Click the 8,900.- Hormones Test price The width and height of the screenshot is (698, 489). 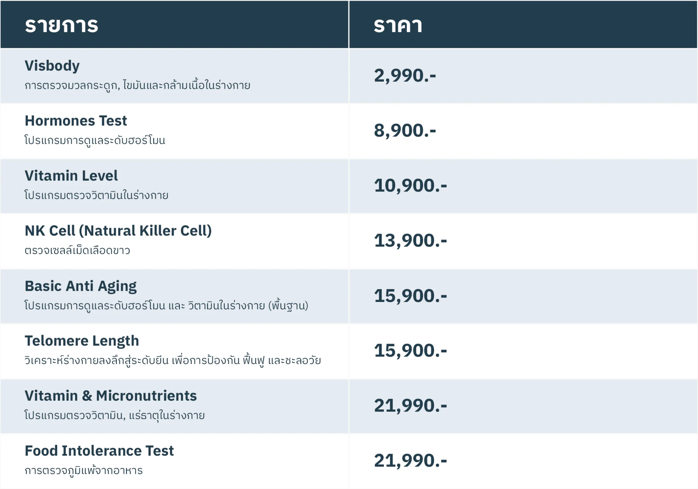coord(405,130)
